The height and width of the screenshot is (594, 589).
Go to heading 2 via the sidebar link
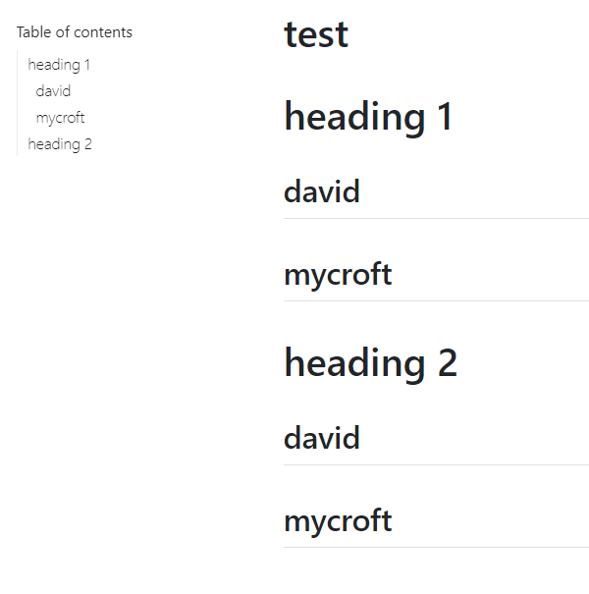(60, 144)
